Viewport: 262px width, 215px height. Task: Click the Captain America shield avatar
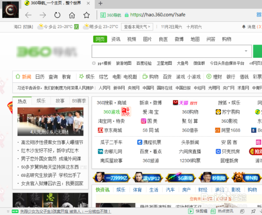[x=10, y=10]
